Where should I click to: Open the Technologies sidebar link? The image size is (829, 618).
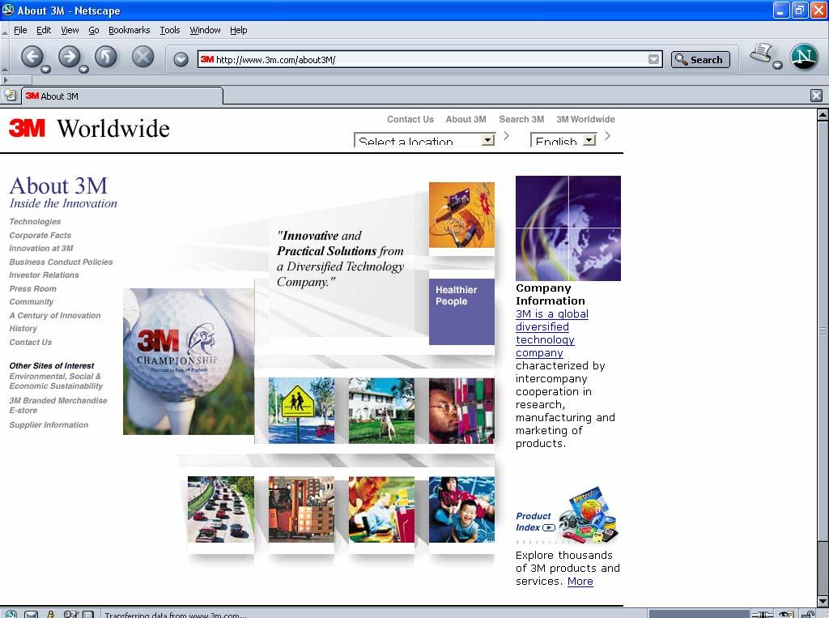coord(35,222)
